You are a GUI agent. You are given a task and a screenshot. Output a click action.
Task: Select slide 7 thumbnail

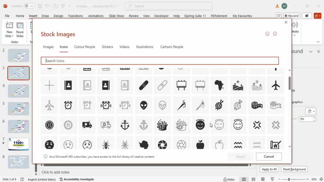[x=18, y=144]
